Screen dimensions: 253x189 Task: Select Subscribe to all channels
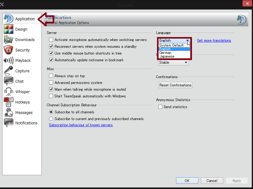51,112
